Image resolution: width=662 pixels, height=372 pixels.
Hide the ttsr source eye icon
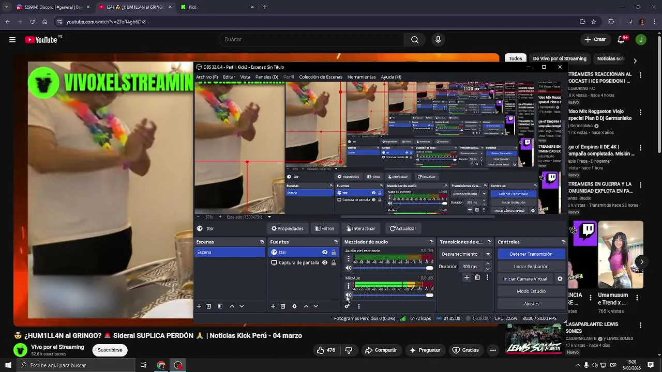coord(325,252)
